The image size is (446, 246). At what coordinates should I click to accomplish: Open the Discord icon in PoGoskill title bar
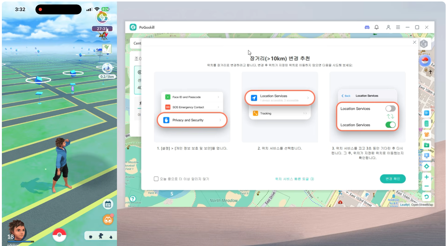coord(367,27)
